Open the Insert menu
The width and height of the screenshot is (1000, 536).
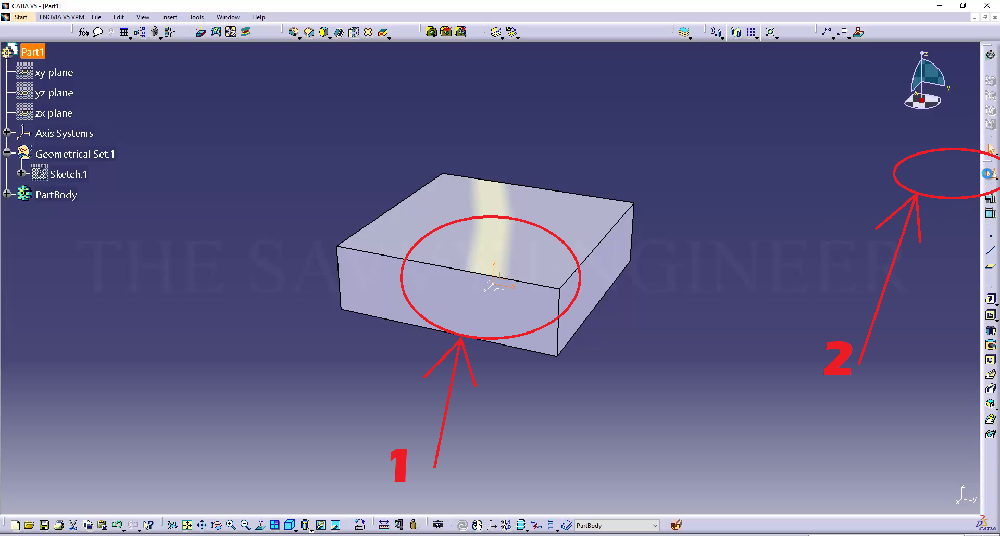pyautogui.click(x=169, y=17)
